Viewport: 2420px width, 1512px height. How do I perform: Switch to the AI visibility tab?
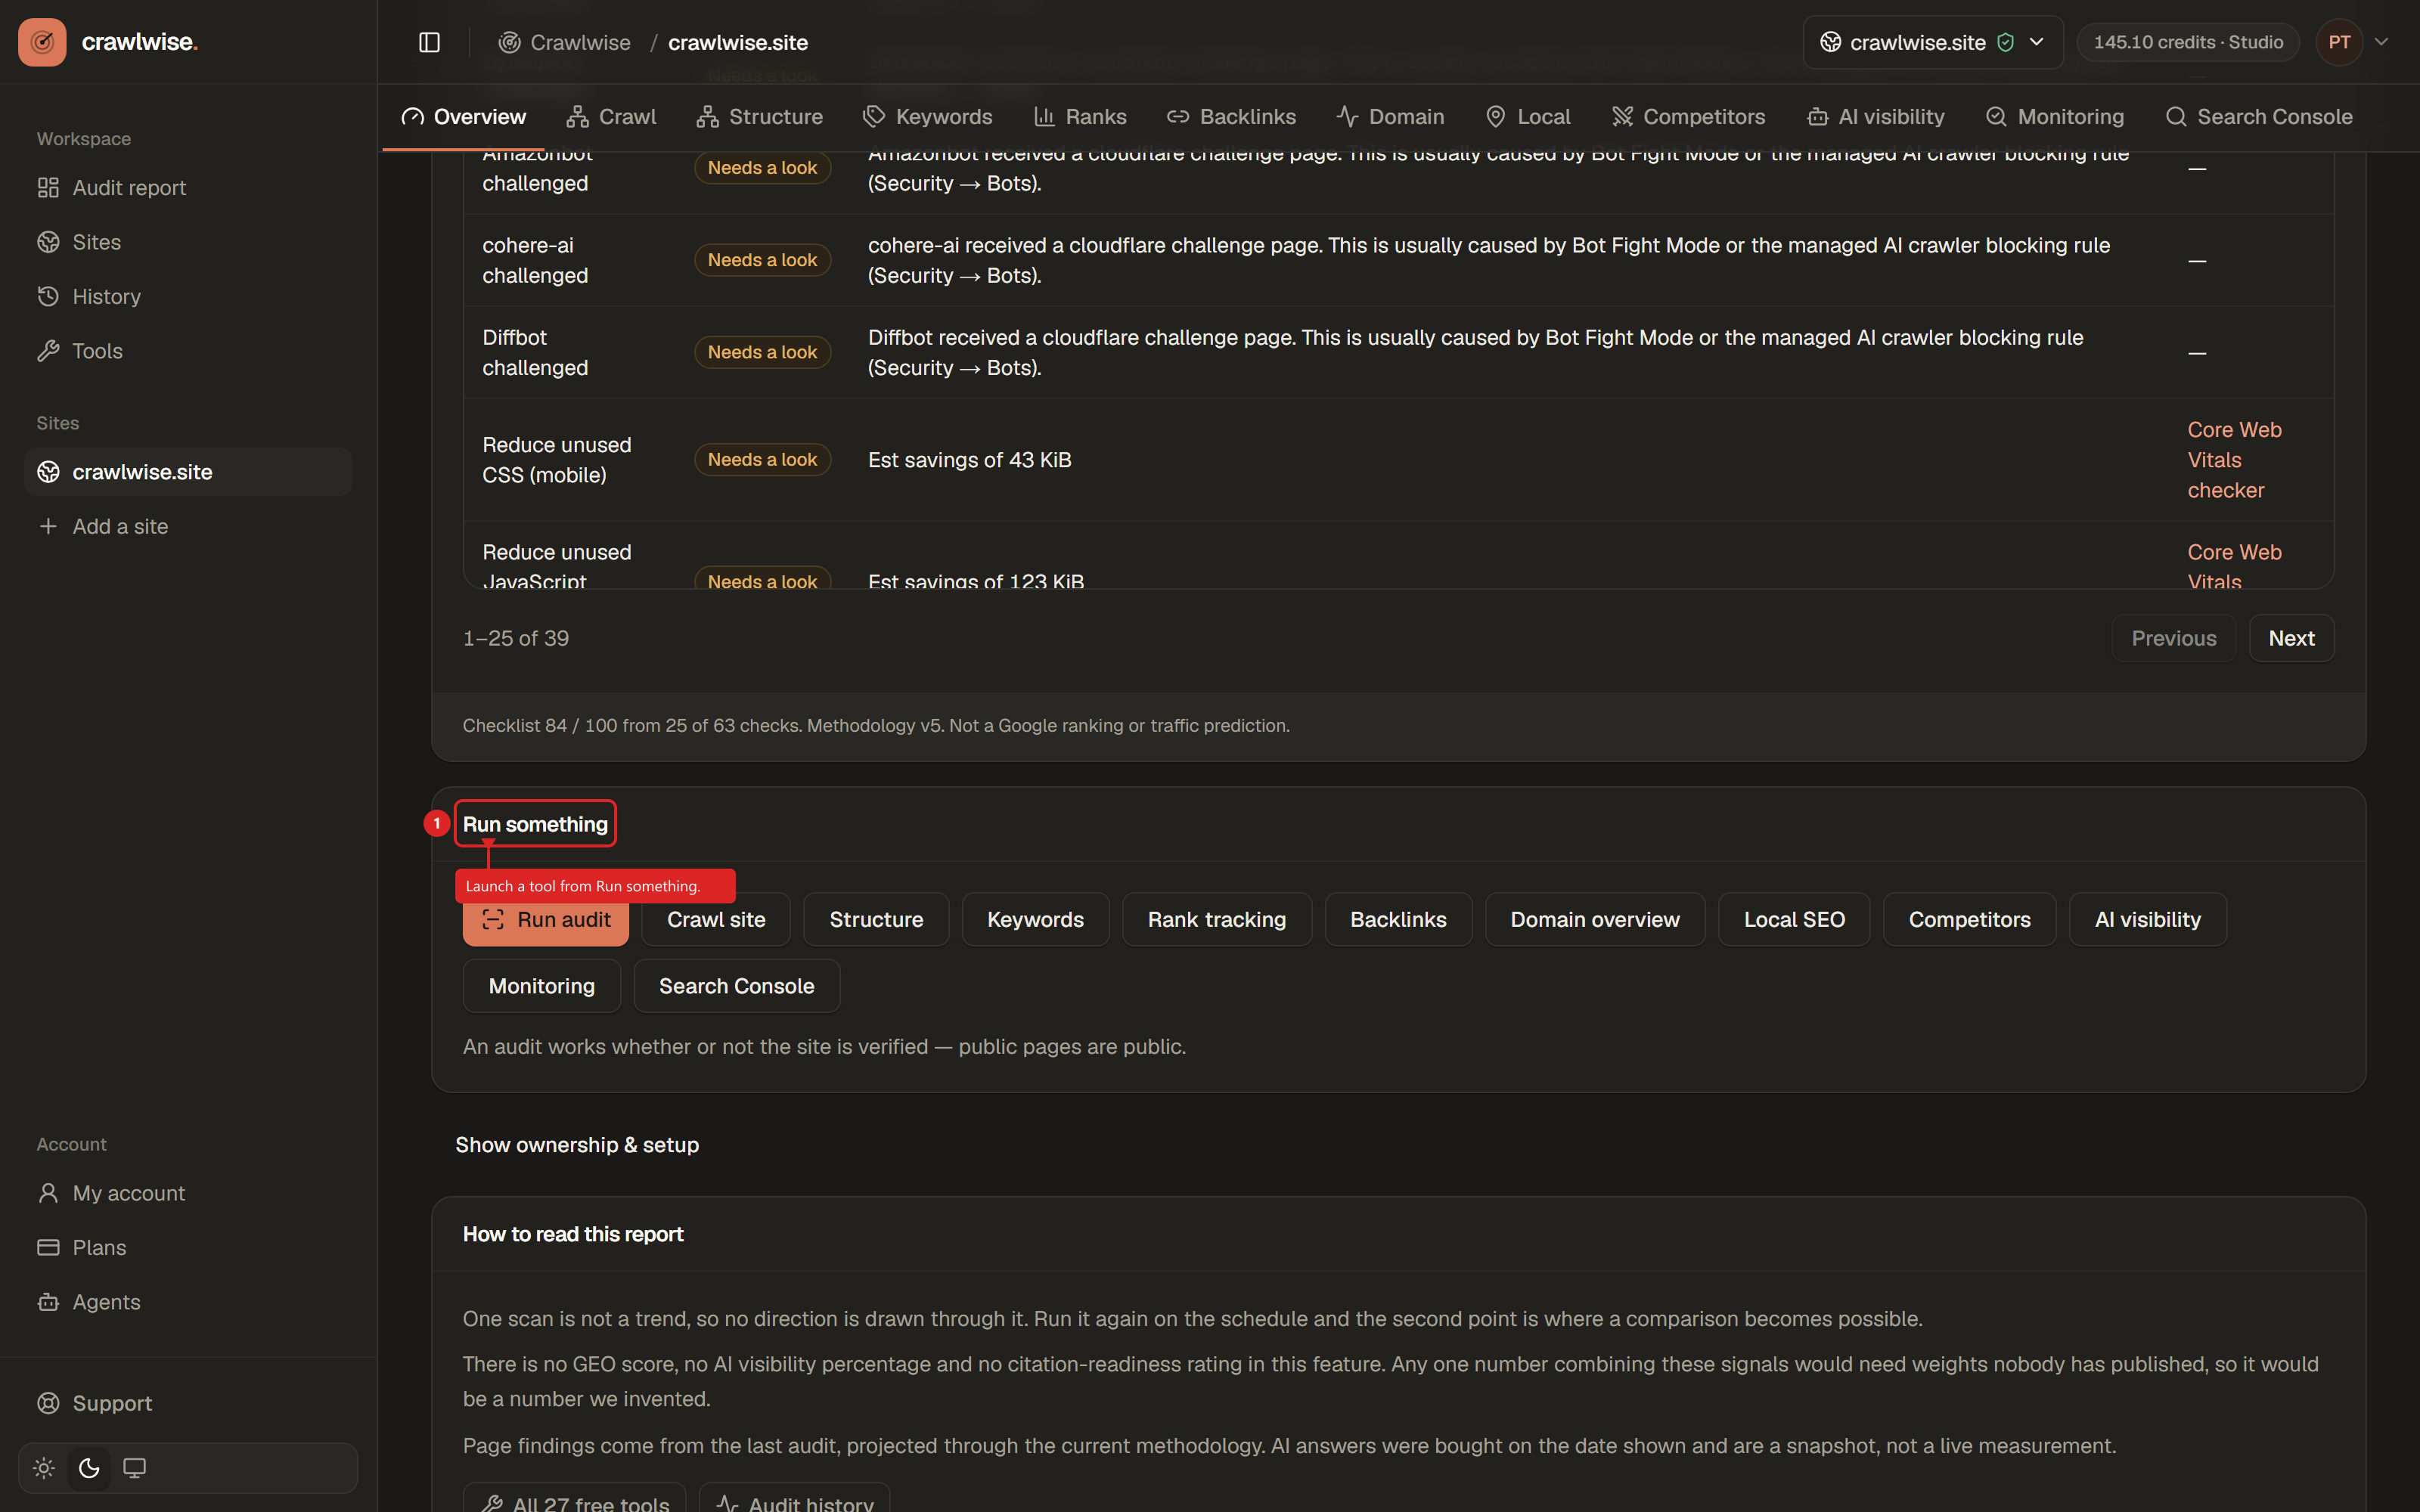click(x=1876, y=117)
